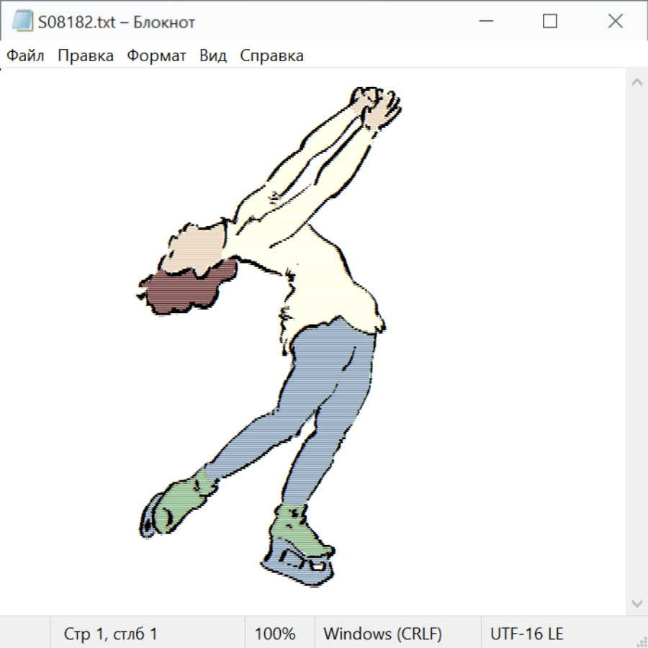Click the scroll down arrow
This screenshot has width=648, height=648.
click(x=636, y=603)
